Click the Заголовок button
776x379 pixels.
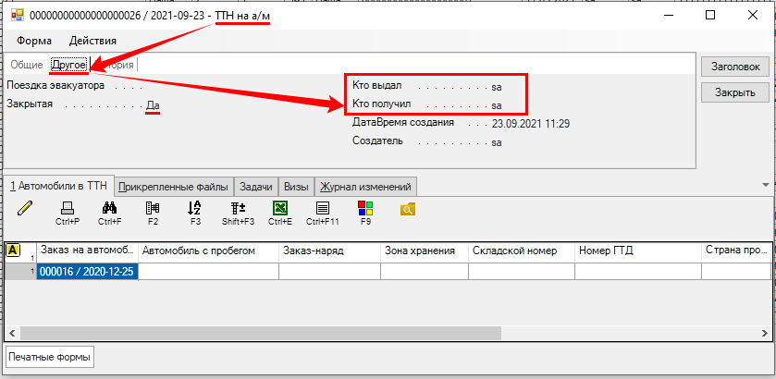coord(735,67)
